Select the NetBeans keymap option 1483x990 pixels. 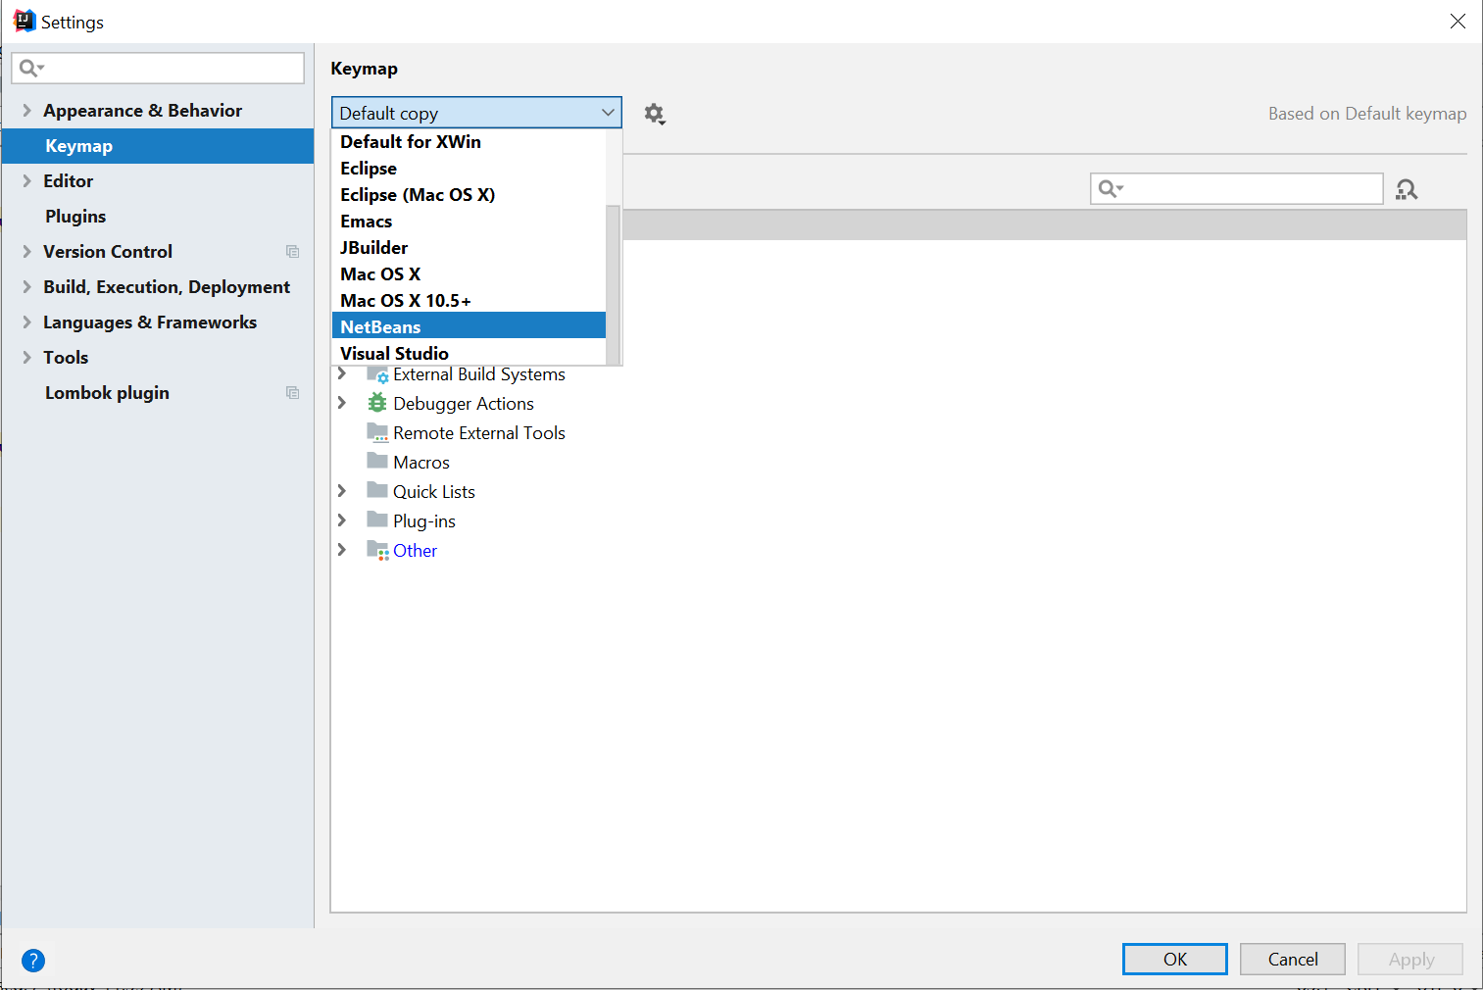click(469, 325)
